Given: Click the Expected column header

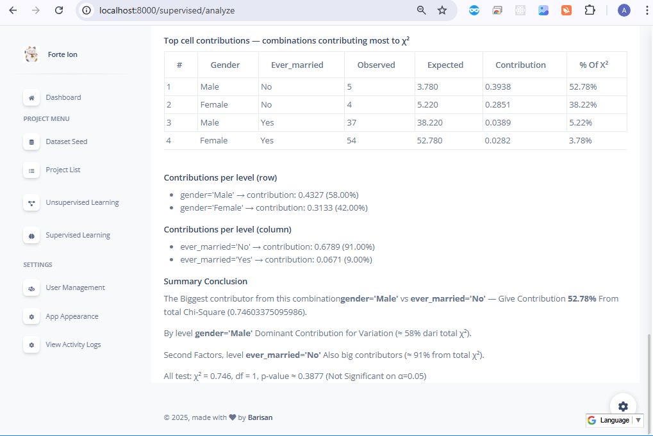Looking at the screenshot, I should tap(445, 65).
